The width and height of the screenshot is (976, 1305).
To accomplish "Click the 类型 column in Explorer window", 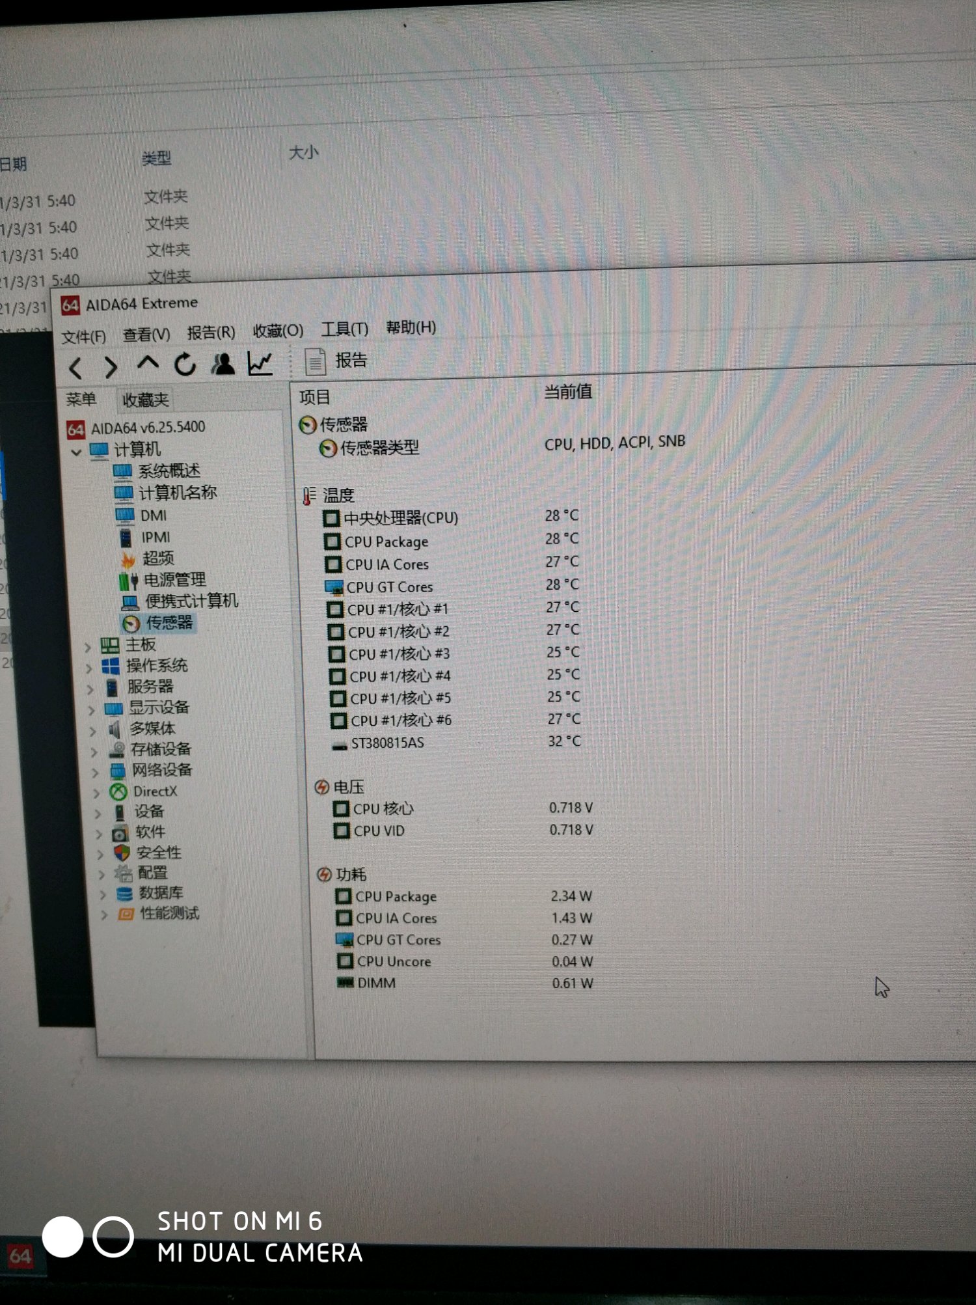I will [157, 158].
